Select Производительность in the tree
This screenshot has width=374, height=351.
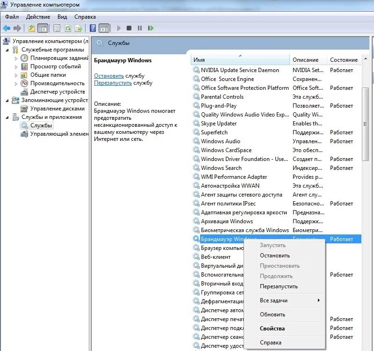pos(57,83)
